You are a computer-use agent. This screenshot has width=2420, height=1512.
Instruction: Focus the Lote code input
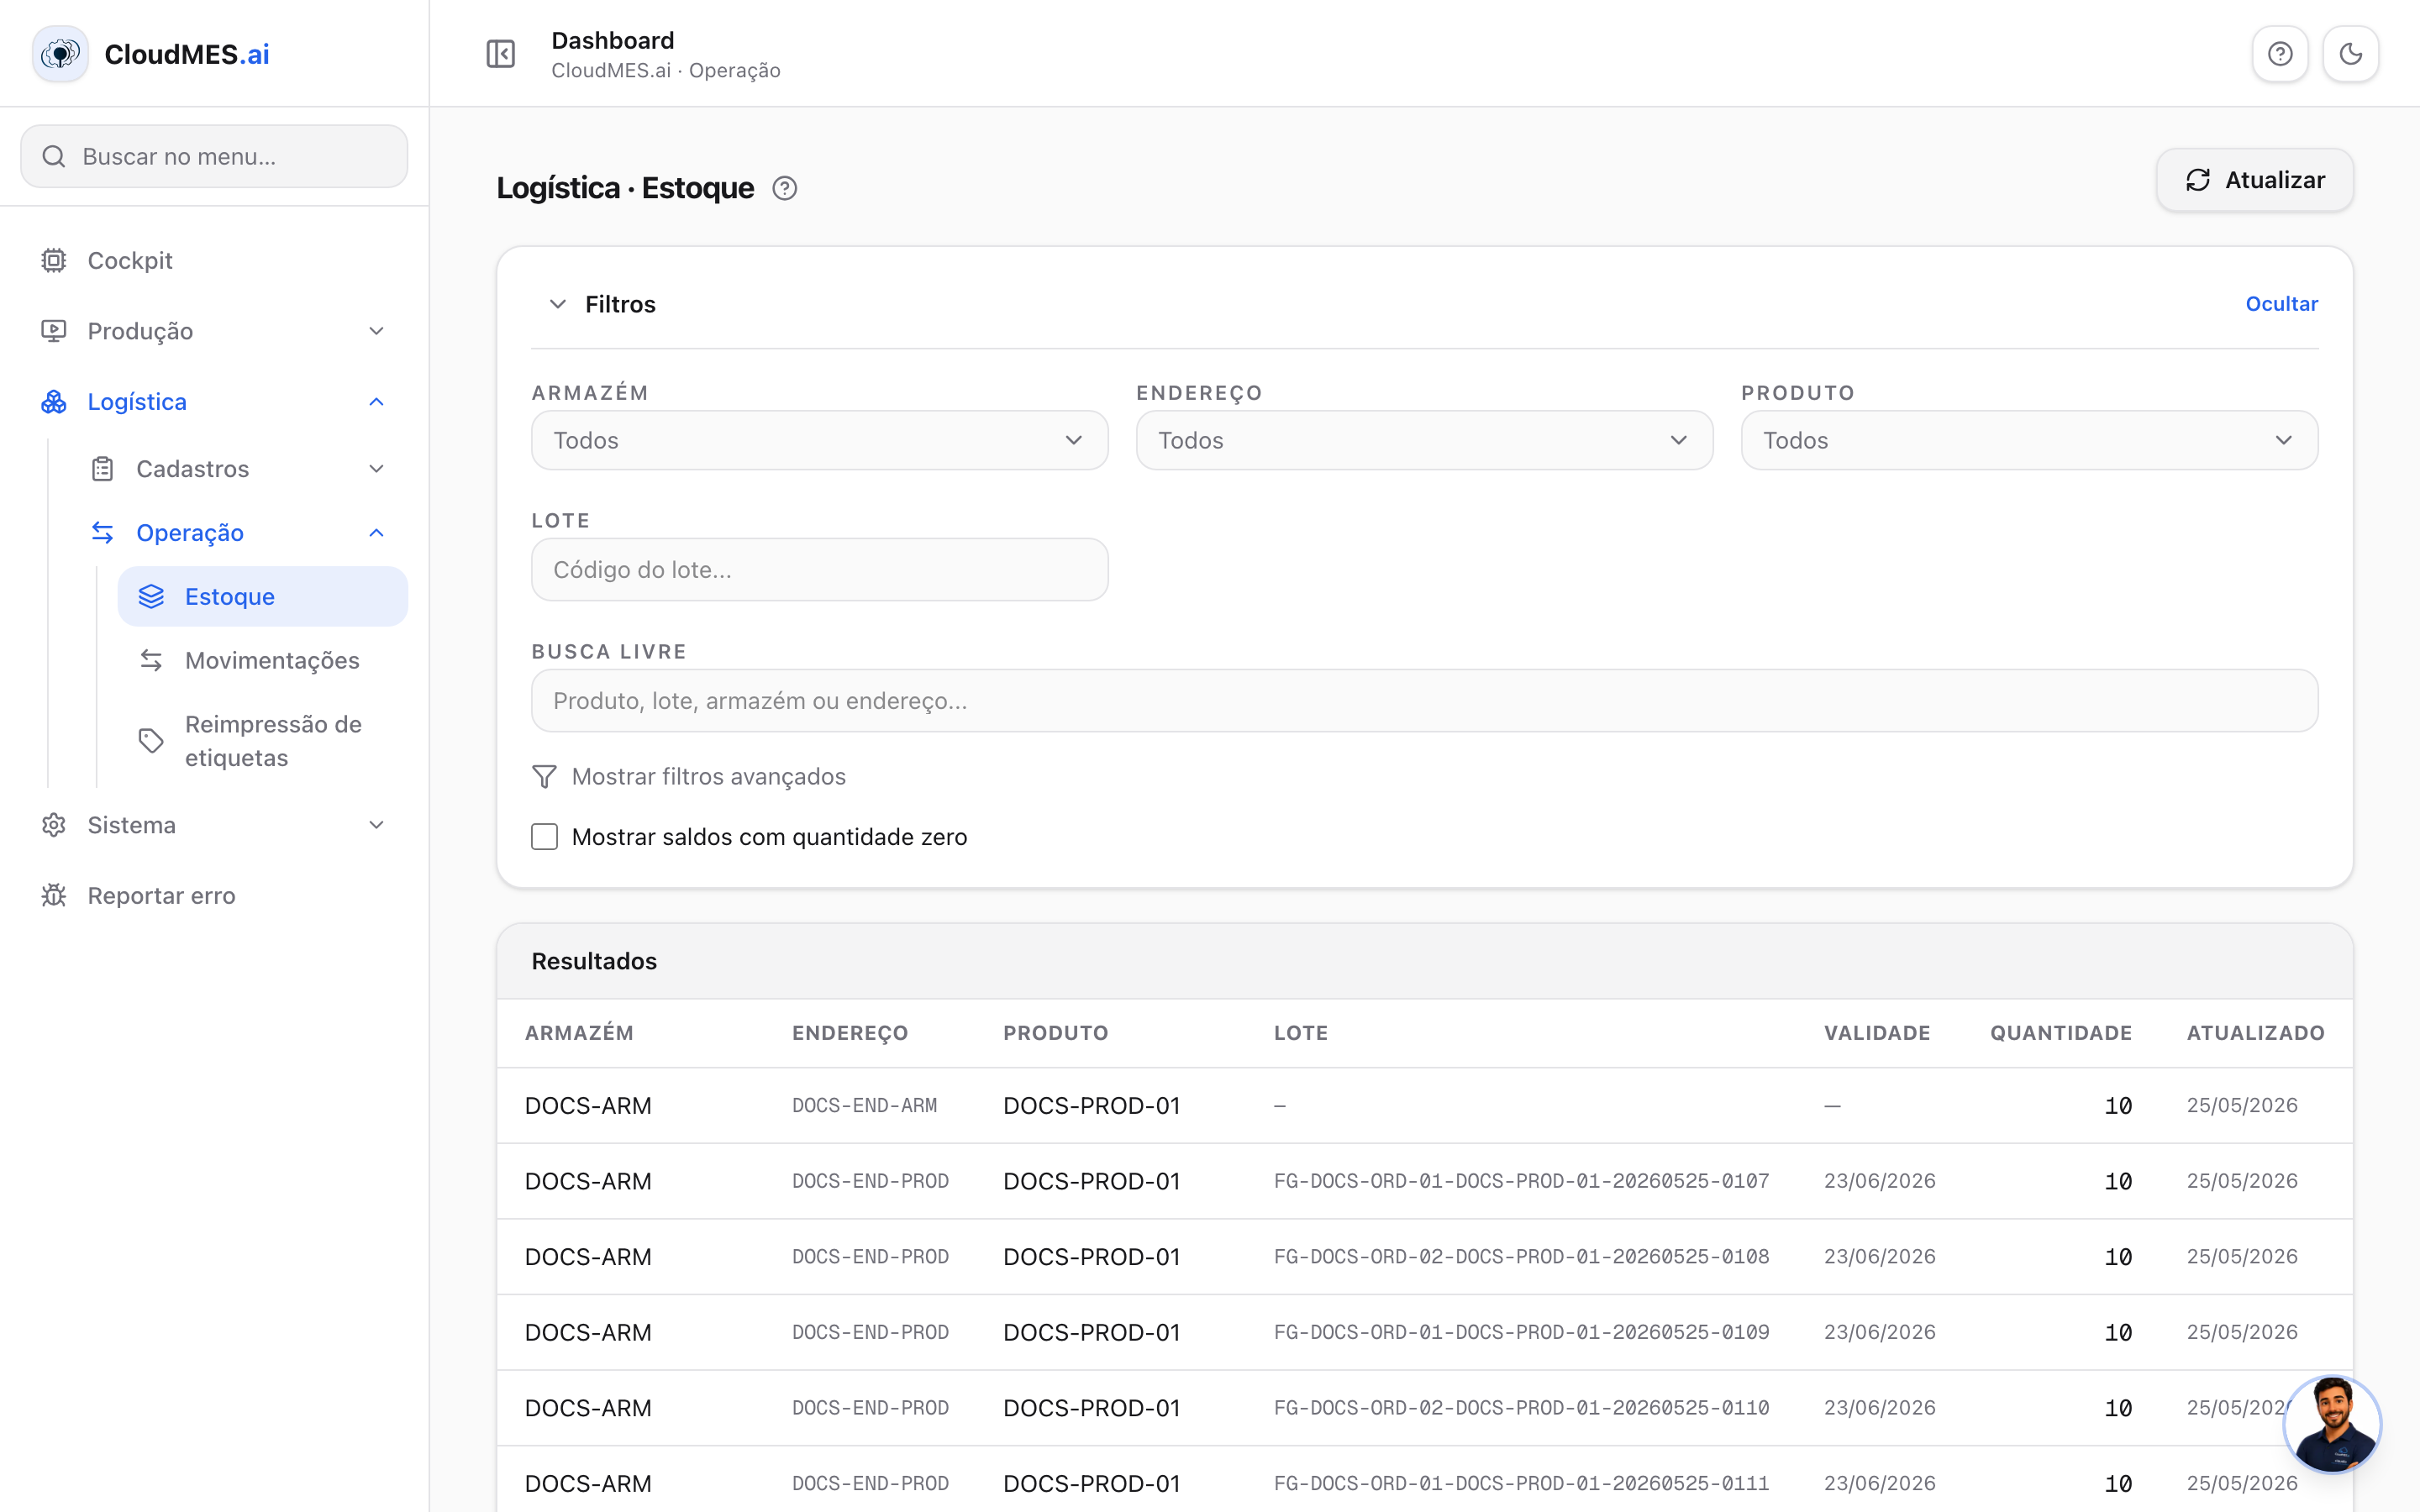pos(819,570)
